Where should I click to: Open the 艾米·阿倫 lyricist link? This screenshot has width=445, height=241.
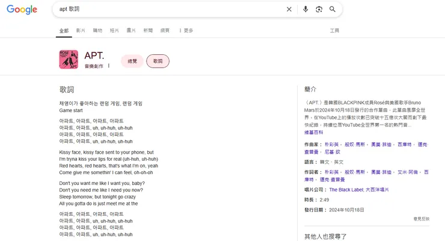(408, 172)
